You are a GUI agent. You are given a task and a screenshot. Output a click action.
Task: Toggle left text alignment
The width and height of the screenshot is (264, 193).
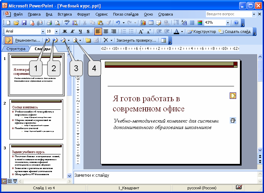(x=98, y=31)
